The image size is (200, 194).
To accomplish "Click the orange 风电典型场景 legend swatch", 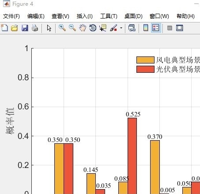I will (x=145, y=60).
